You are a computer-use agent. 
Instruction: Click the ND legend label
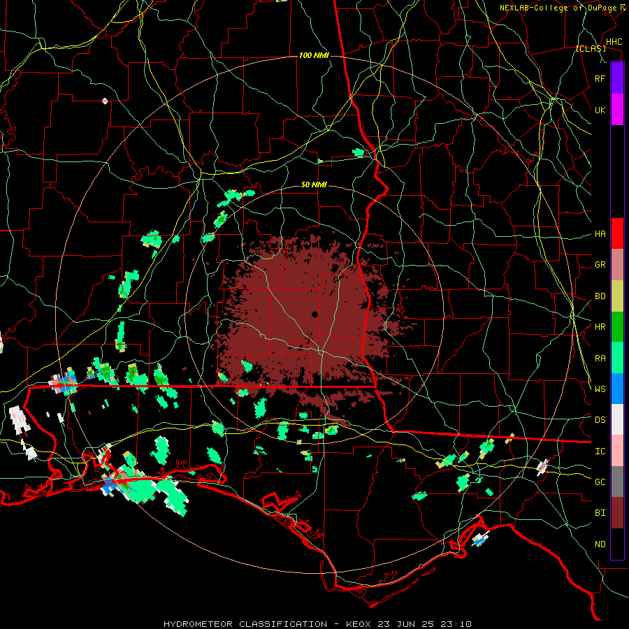[x=600, y=544]
